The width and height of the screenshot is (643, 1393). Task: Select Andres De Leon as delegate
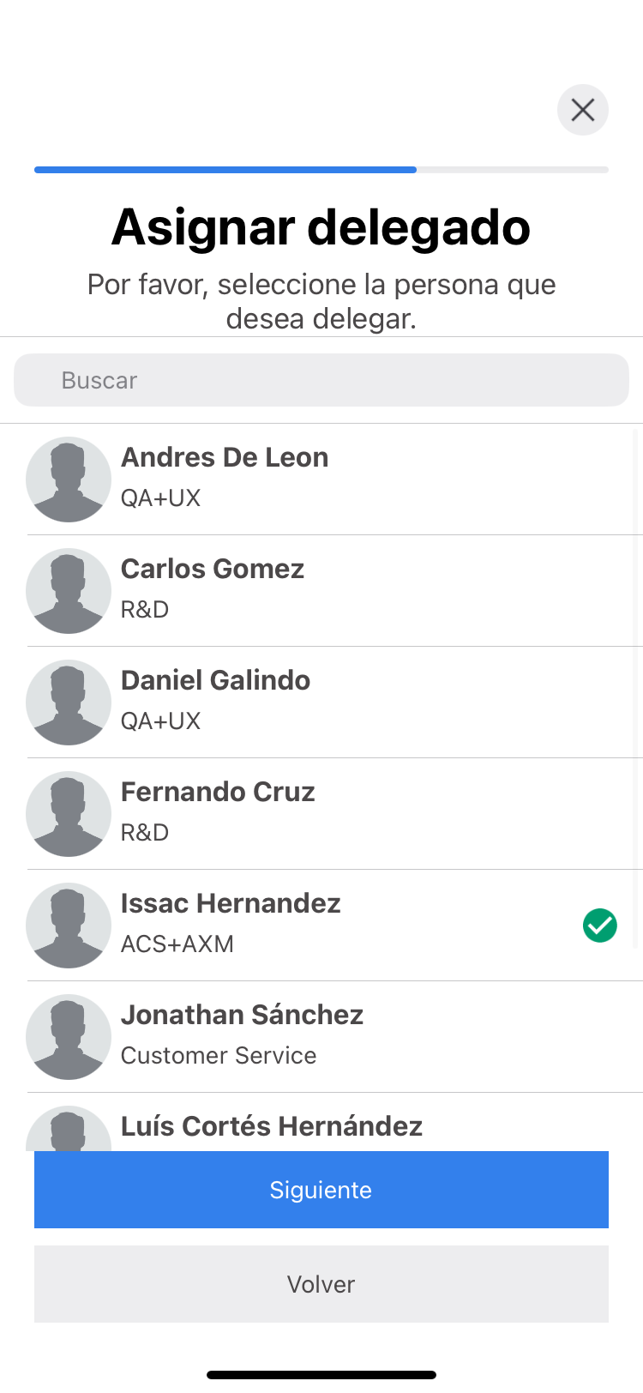click(225, 458)
